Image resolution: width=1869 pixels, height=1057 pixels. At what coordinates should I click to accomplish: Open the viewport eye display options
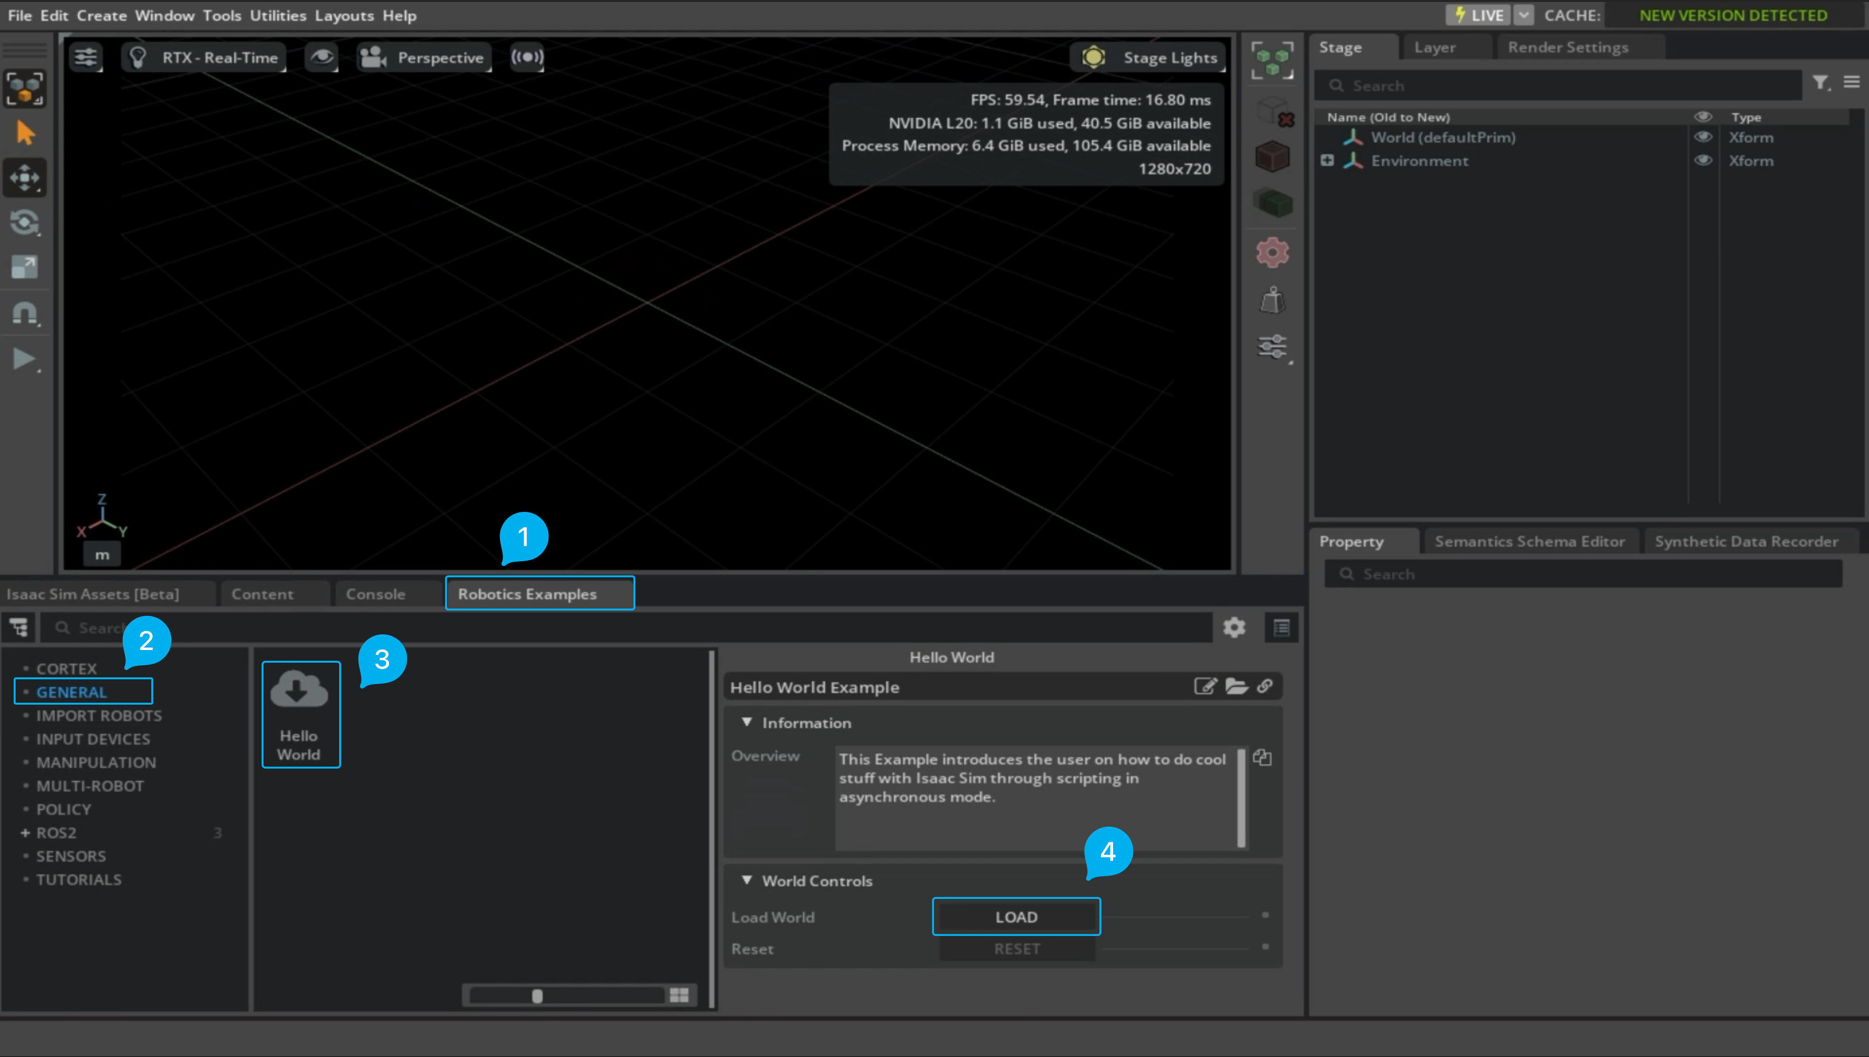tap(322, 58)
